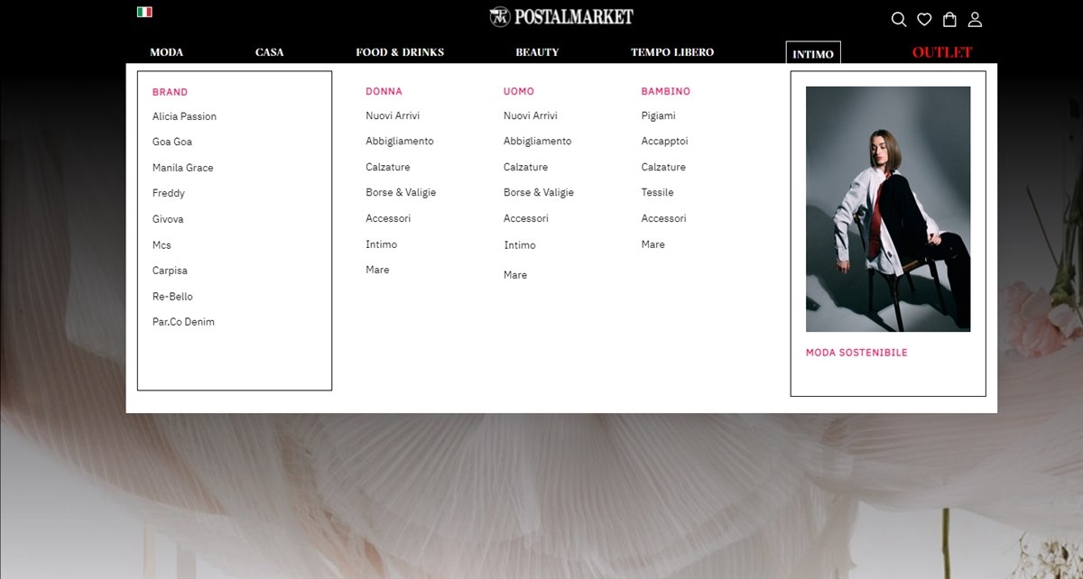The width and height of the screenshot is (1083, 579).
Task: Open Accapptoi under BAMBINO
Action: 665,141
